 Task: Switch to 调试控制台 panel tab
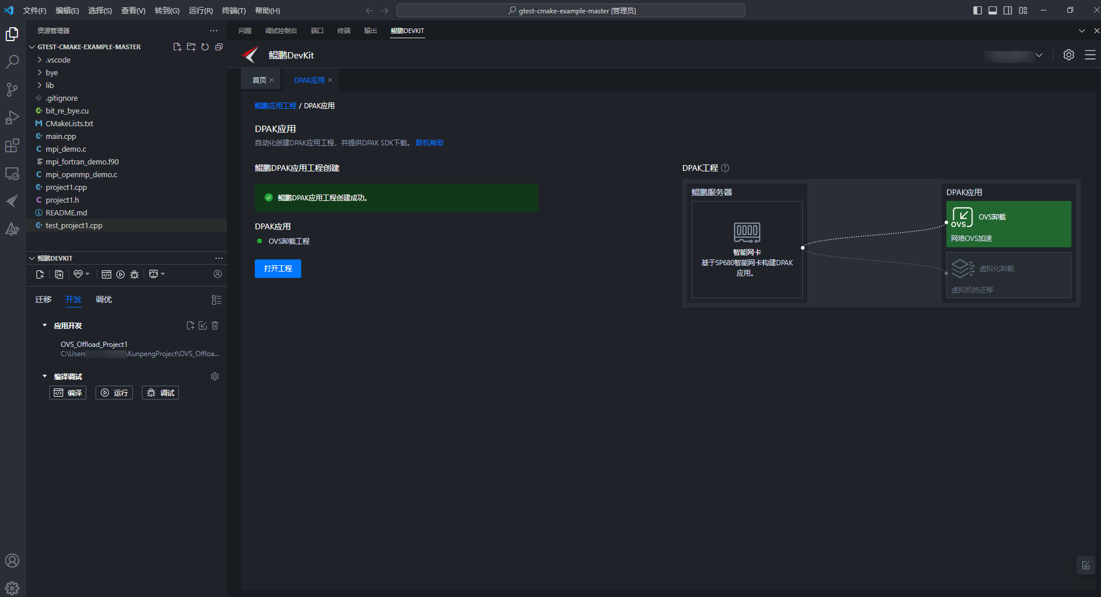pyautogui.click(x=281, y=31)
